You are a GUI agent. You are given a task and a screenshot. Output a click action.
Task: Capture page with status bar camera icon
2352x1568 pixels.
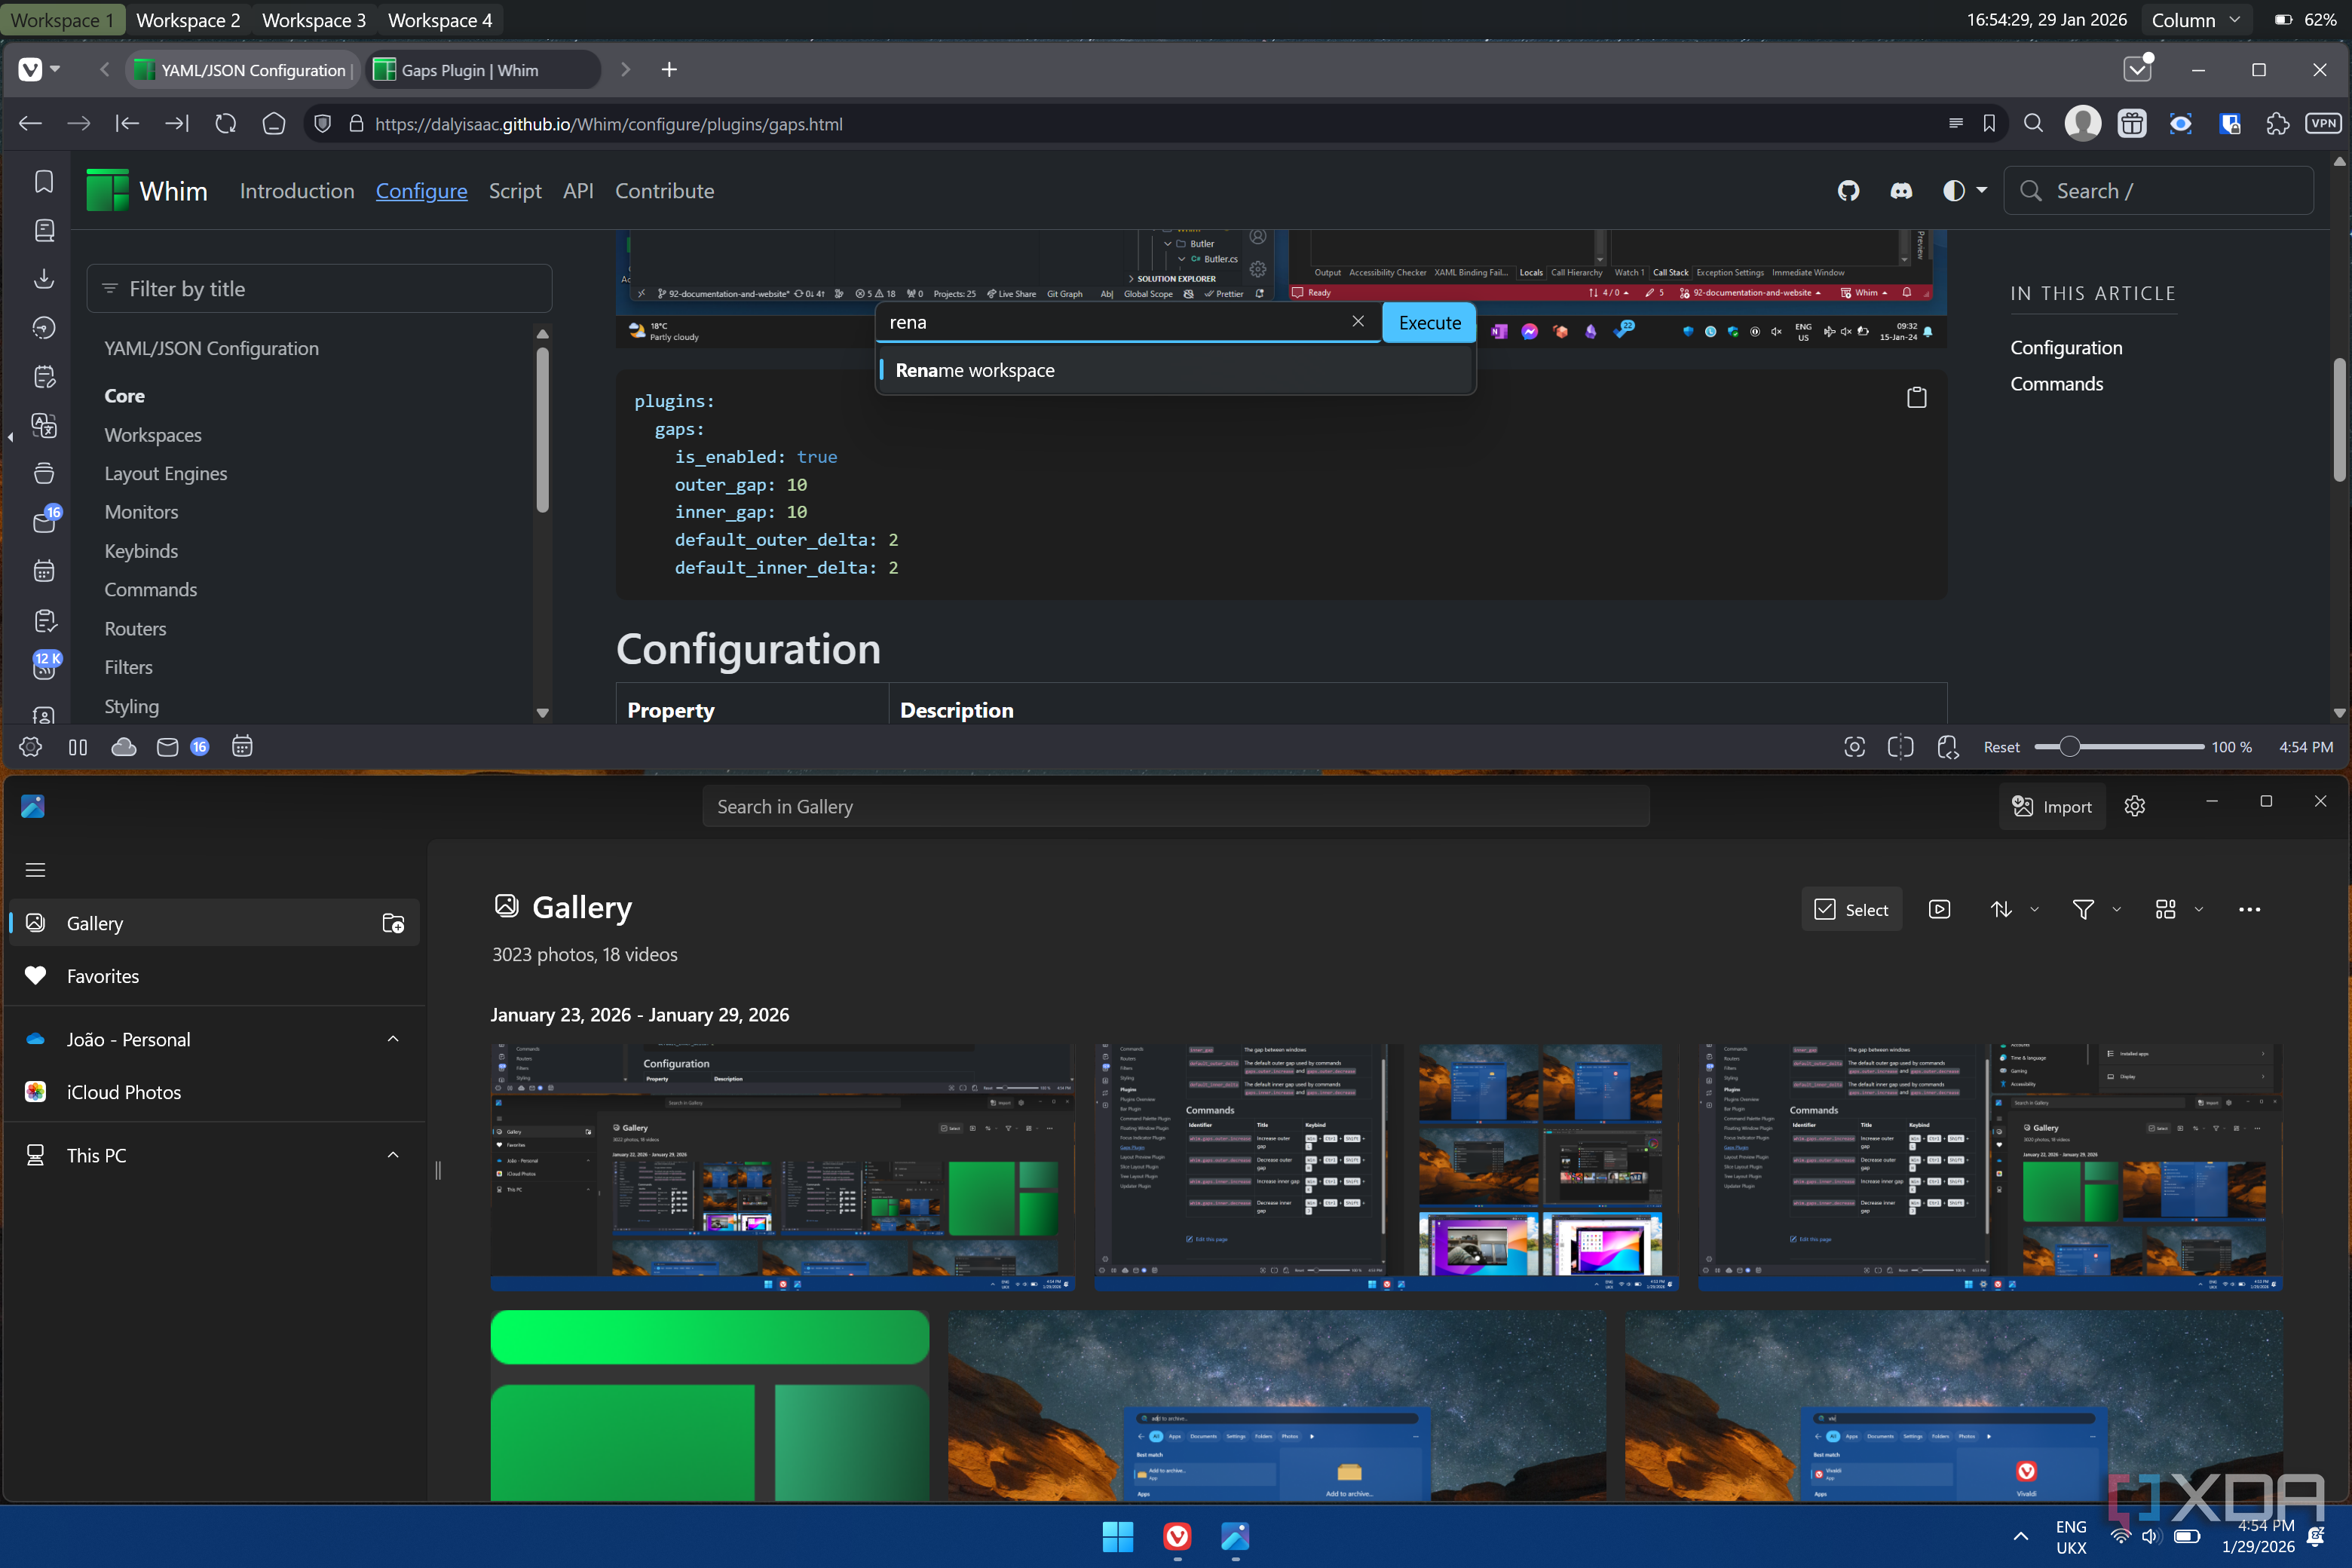pos(1854,747)
